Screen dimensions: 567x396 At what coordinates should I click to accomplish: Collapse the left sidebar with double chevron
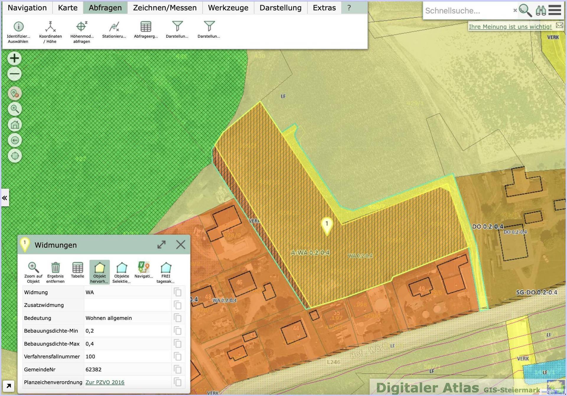tap(5, 198)
